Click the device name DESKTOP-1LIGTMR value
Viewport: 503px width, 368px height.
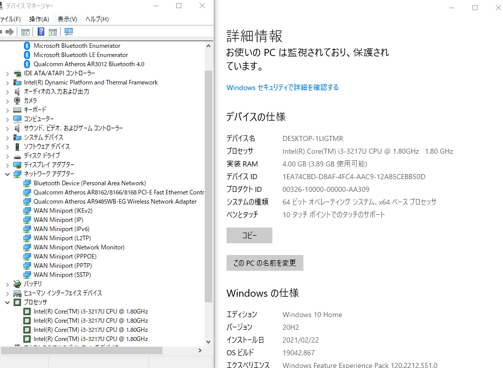(x=313, y=138)
